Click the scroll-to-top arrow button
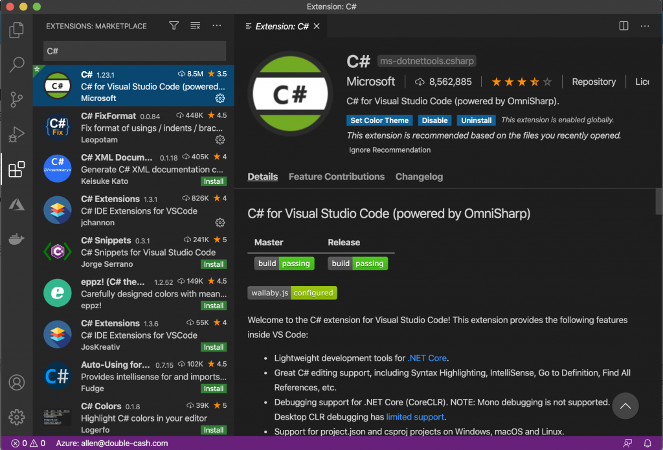This screenshot has width=663, height=450. [x=625, y=406]
